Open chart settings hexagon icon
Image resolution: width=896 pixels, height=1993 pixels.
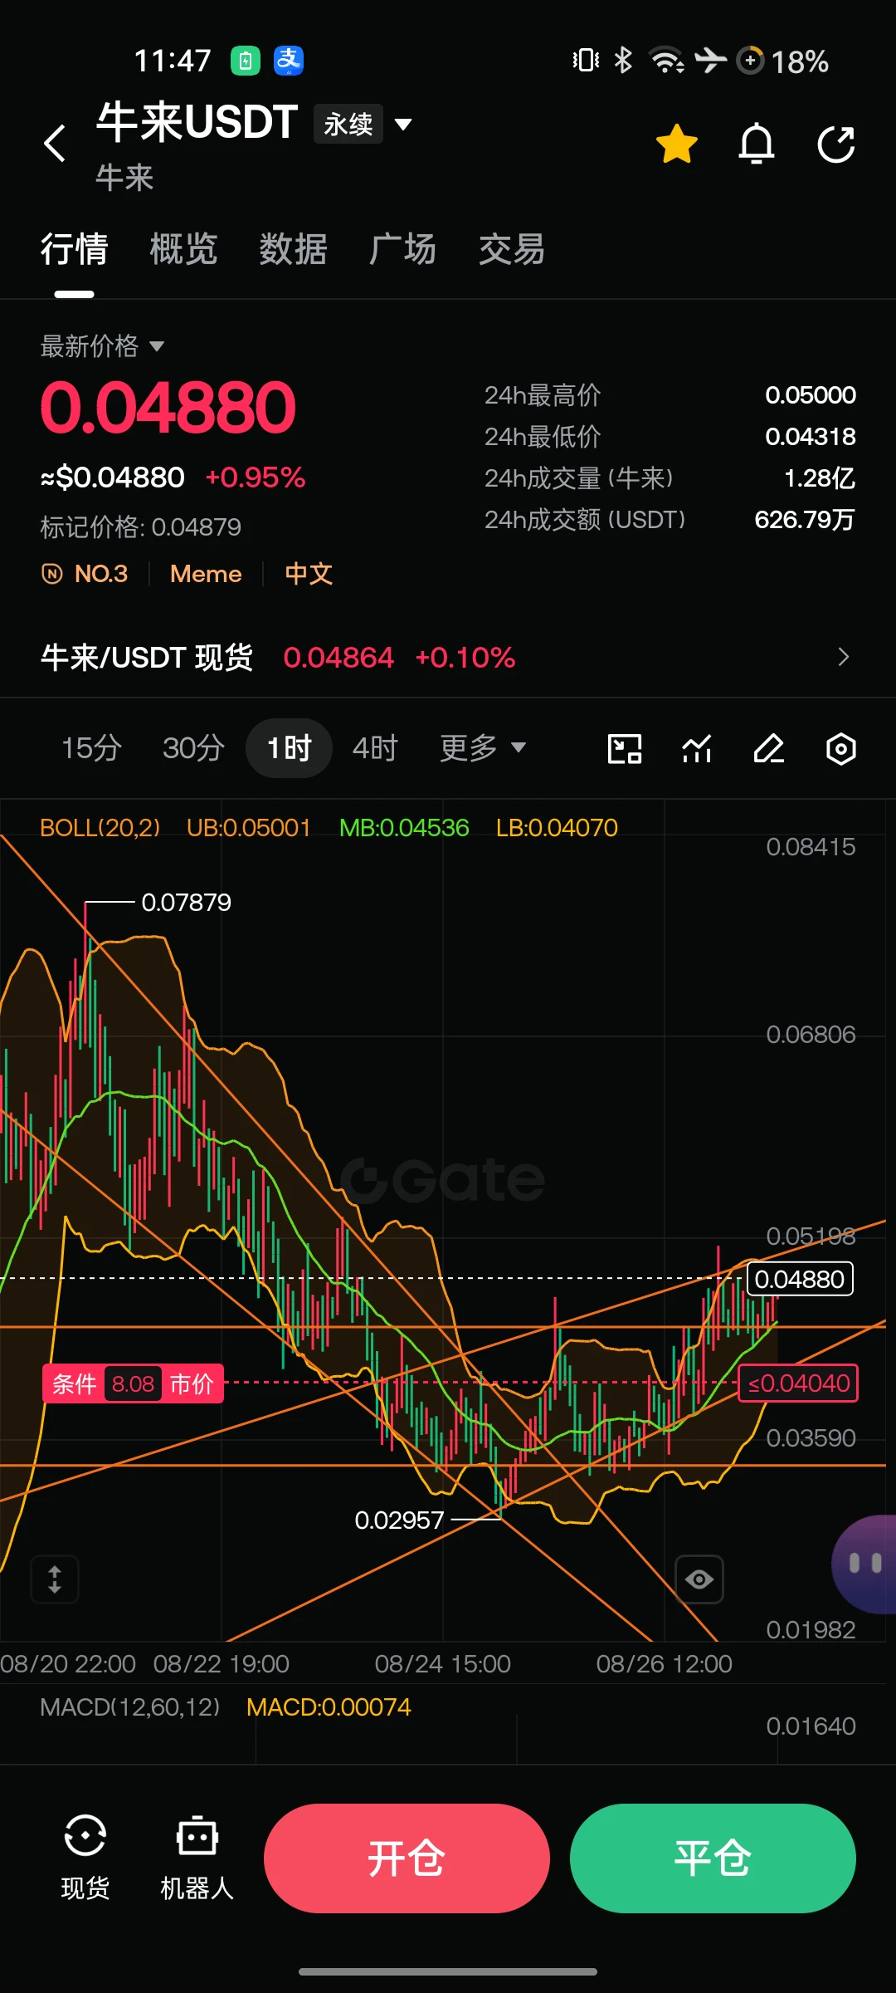[x=841, y=749]
